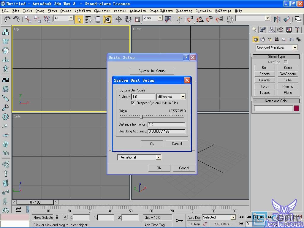
Task: Select the Lights category icon in Create panel
Action: pyautogui.click(x=270, y=39)
